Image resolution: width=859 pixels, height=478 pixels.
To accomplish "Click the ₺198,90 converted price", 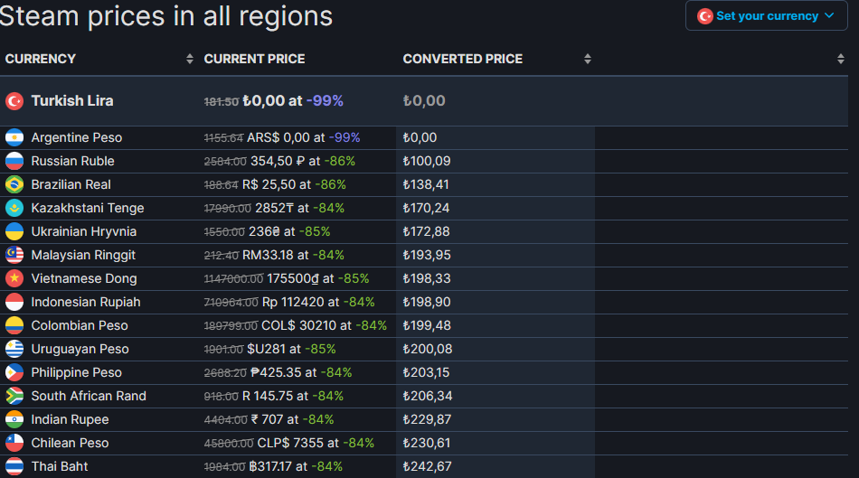I will tap(427, 302).
